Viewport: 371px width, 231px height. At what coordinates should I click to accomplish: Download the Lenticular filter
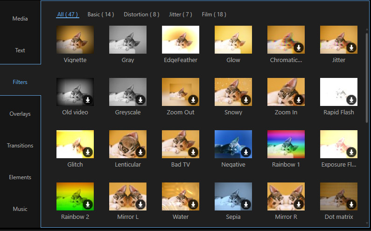(140, 152)
